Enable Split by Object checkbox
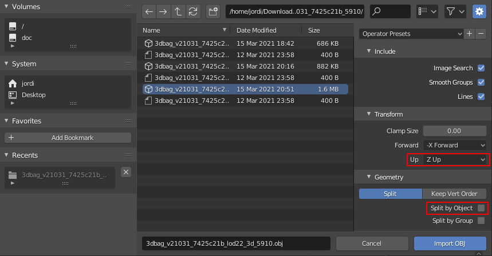 pos(481,208)
